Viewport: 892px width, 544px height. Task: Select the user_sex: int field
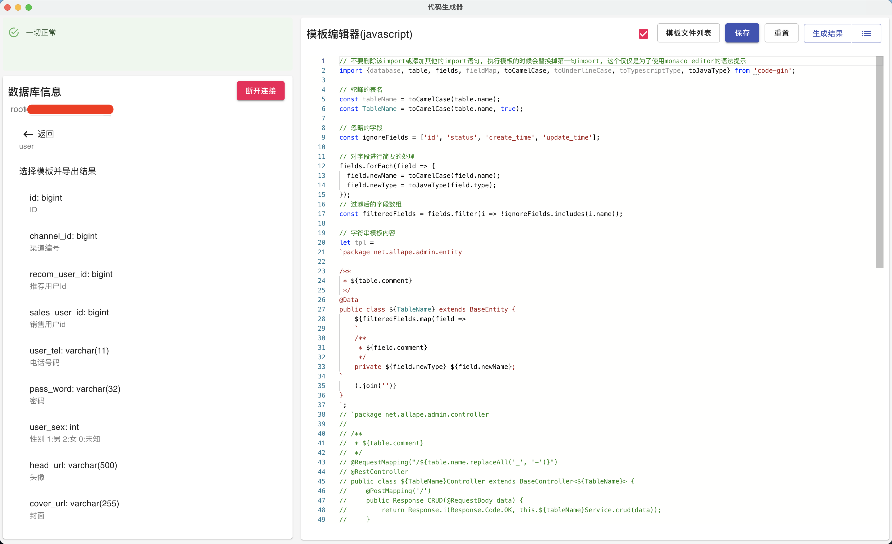tap(54, 427)
